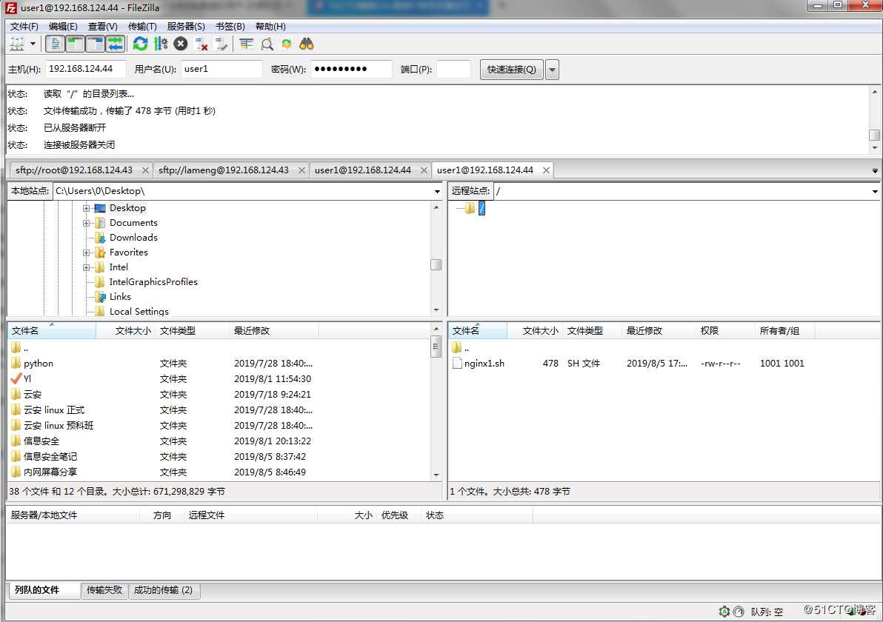Open the 编辑(E) menu
The width and height of the screenshot is (883, 622).
click(63, 27)
